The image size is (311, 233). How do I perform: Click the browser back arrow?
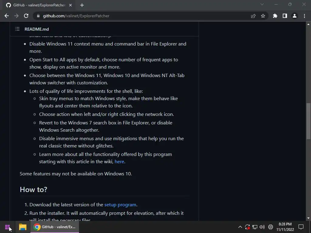coord(7,16)
